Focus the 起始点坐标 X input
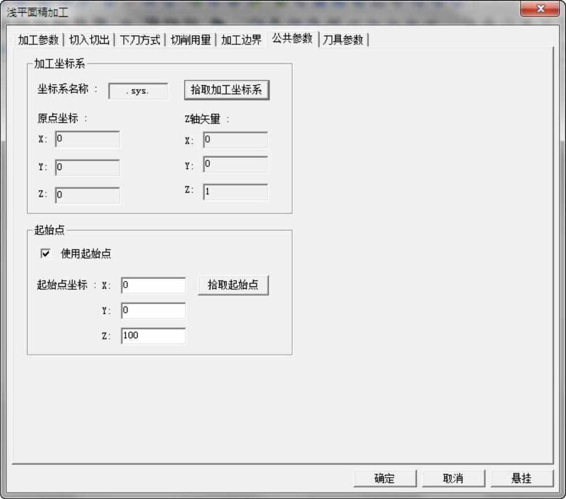566x499 pixels. click(x=153, y=285)
